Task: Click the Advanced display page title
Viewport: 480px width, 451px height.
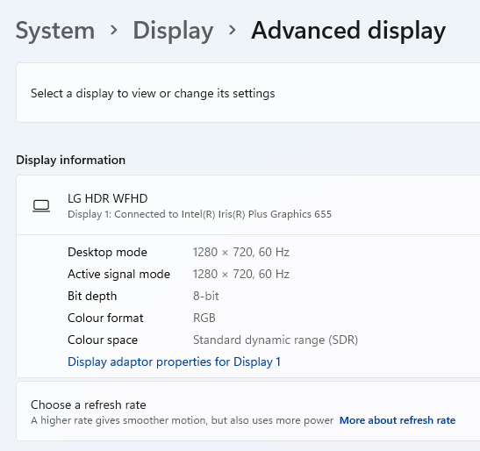Action: tap(348, 31)
